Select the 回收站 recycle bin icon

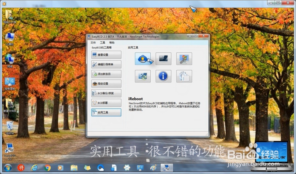(x=10, y=128)
